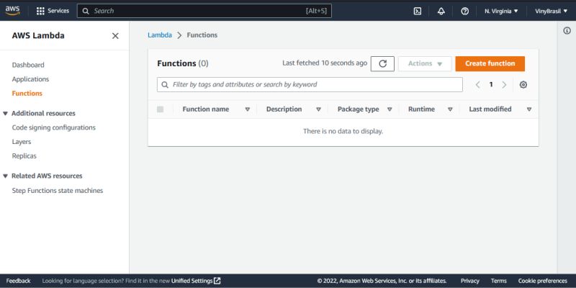Refresh the functions list

(382, 63)
